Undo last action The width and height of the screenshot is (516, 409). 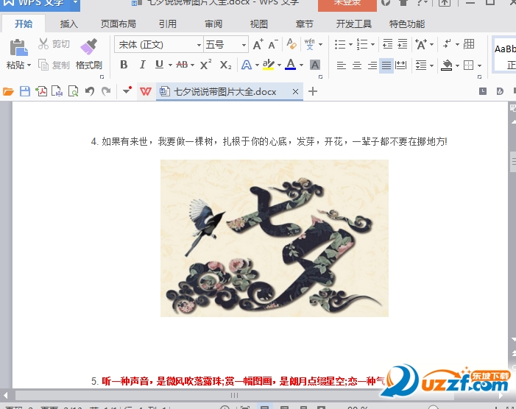coord(90,91)
